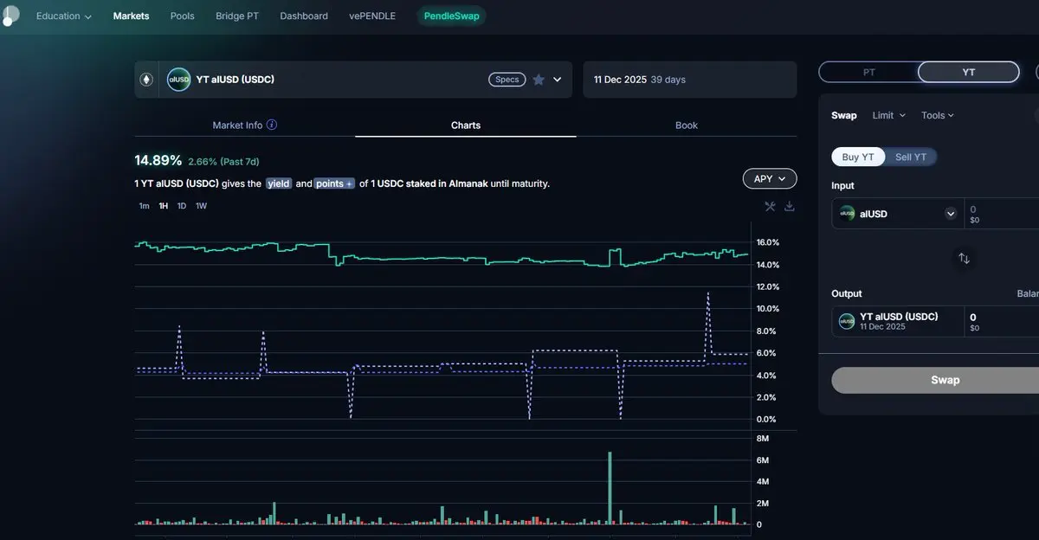The image size is (1039, 540).
Task: Click the 16.0% axis label
Action: [x=768, y=242]
